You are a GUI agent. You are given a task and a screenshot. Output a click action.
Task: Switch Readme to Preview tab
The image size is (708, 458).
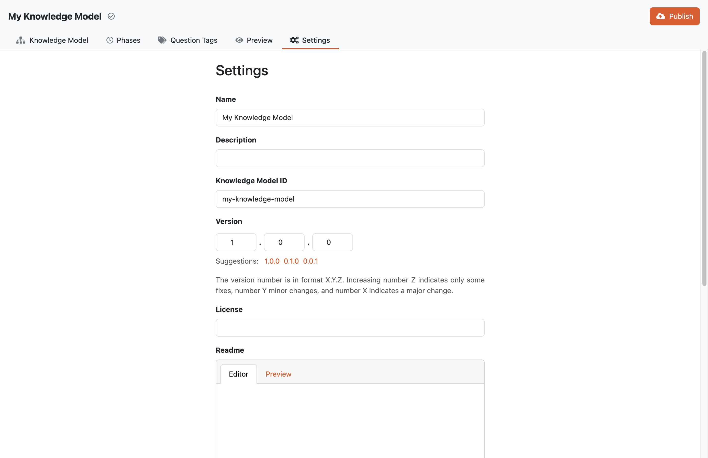coord(278,374)
